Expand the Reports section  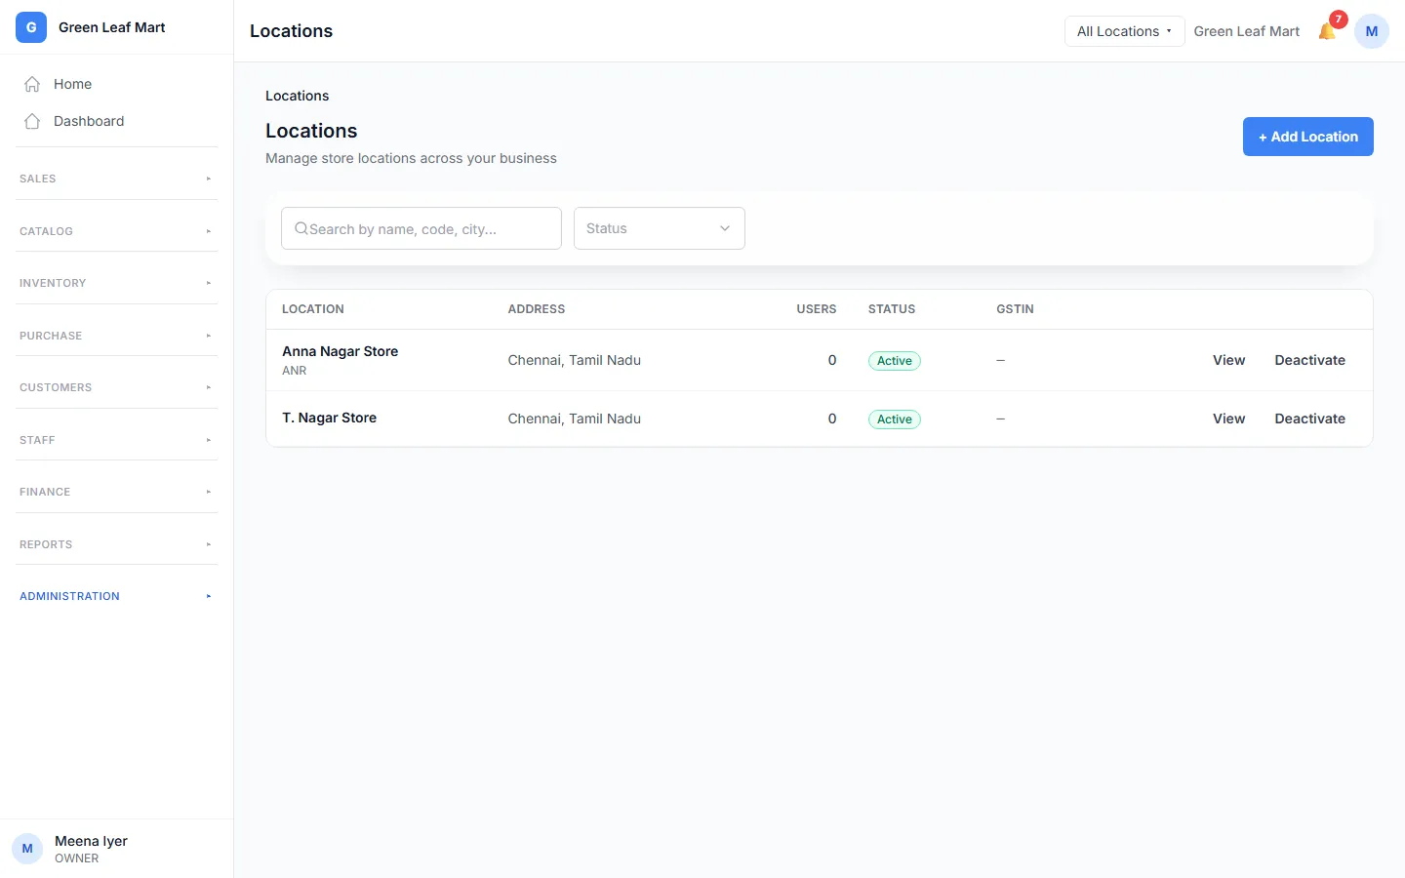click(117, 544)
